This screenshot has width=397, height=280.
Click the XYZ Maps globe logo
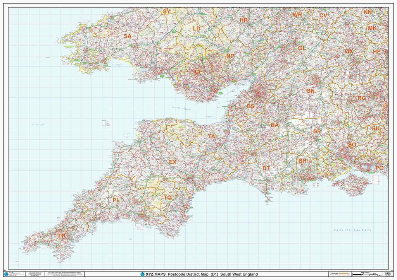pyautogui.click(x=143, y=274)
